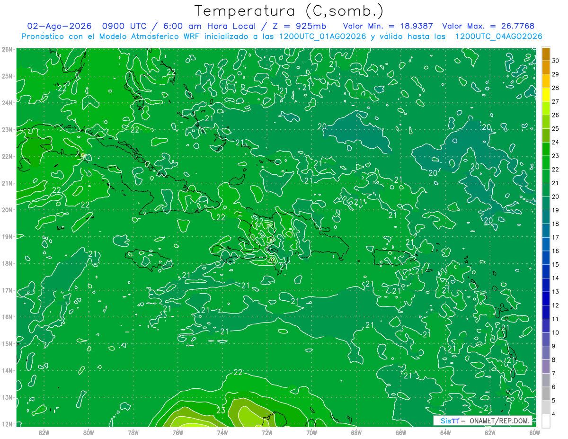Click the '15N' latitude label
The image size is (568, 439).
click(x=7, y=343)
